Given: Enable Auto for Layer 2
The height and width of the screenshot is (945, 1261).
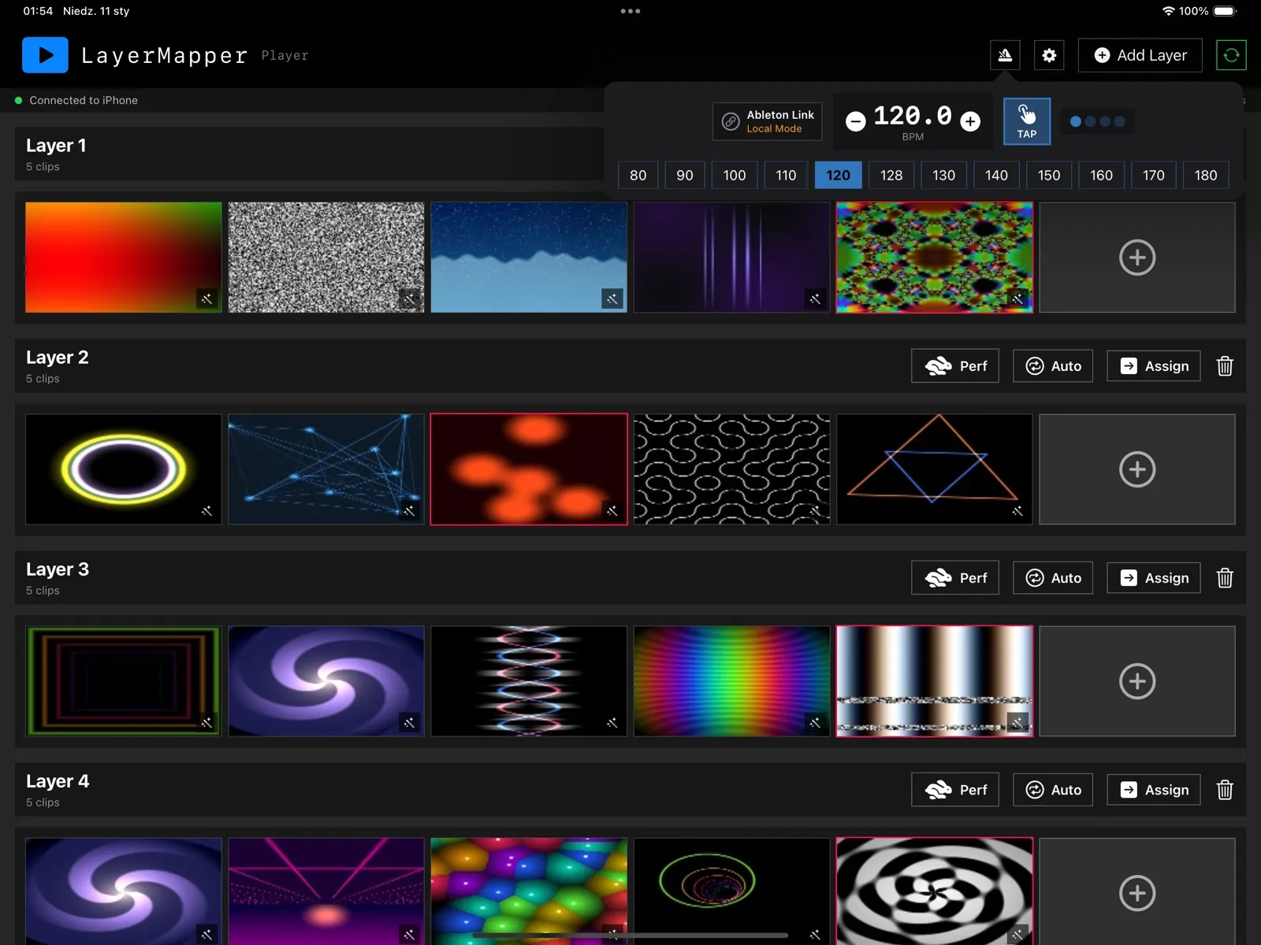Looking at the screenshot, I should (1053, 366).
